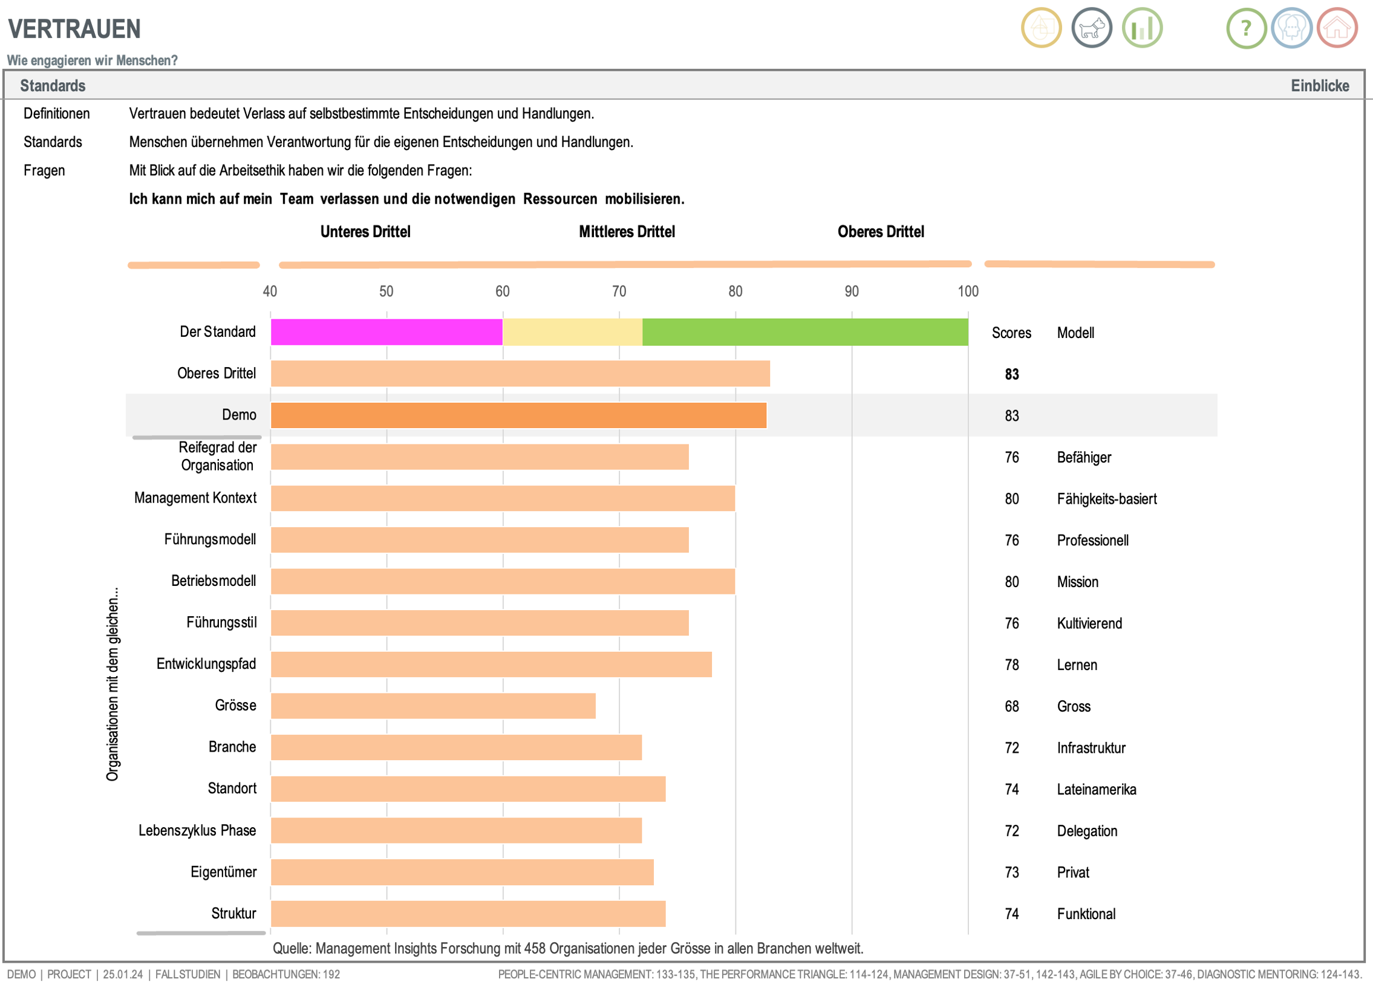Click the 'Betriebsmodell' label
The image size is (1373, 982).
point(214,581)
